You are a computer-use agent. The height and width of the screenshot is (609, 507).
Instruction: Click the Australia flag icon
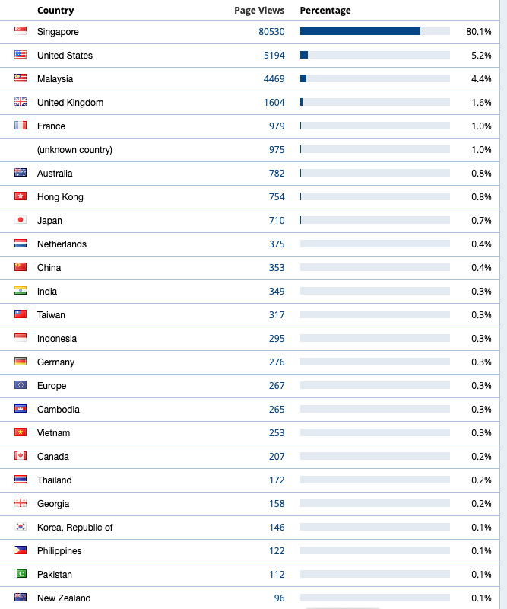tap(21, 173)
